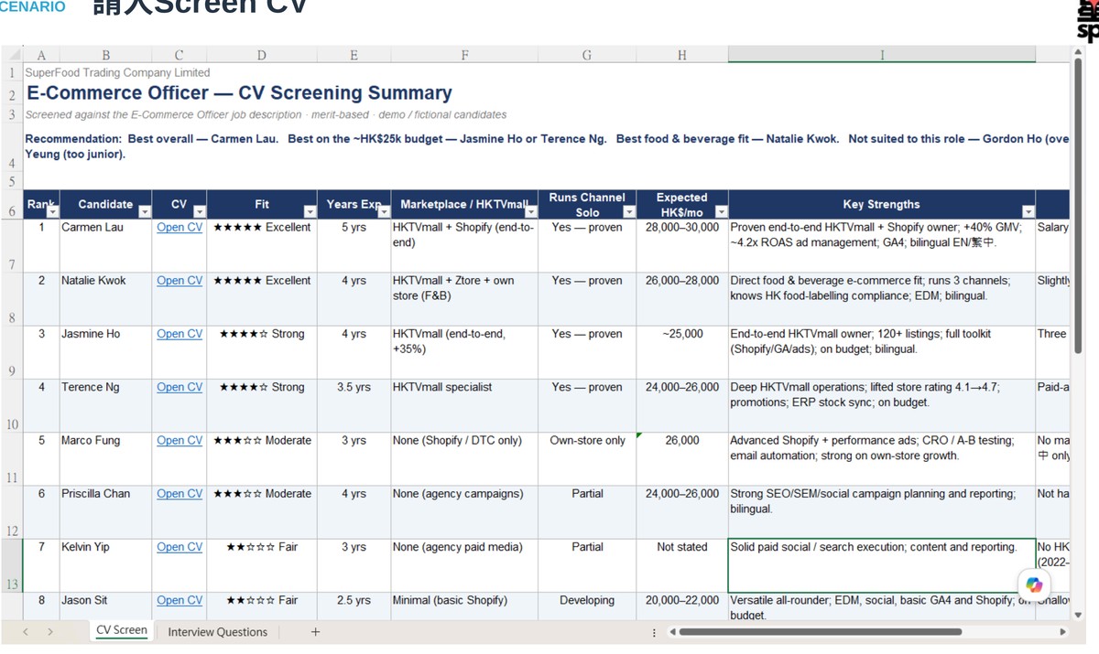Select column F header
This screenshot has height=654, width=1099.
click(x=464, y=55)
